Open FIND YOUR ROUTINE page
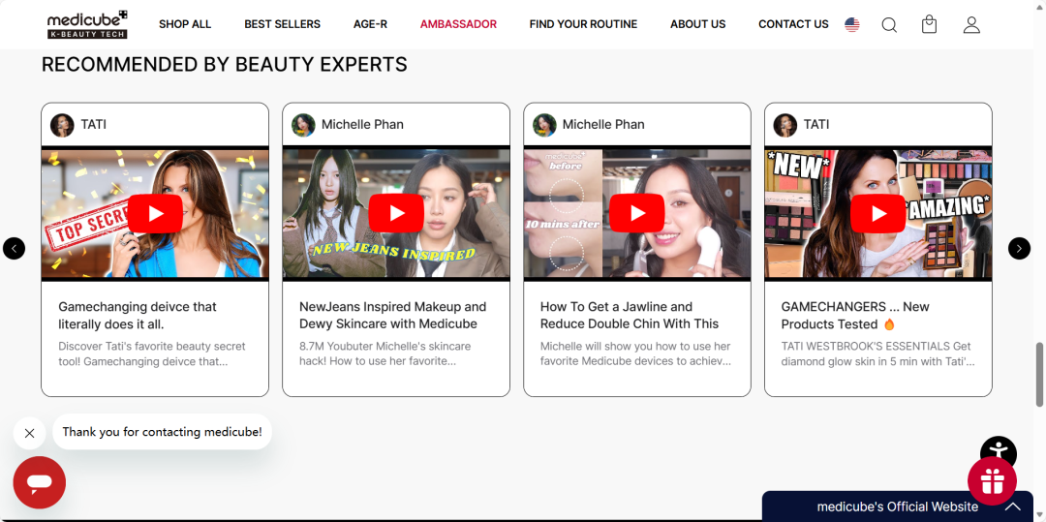The width and height of the screenshot is (1046, 522). coord(583,24)
